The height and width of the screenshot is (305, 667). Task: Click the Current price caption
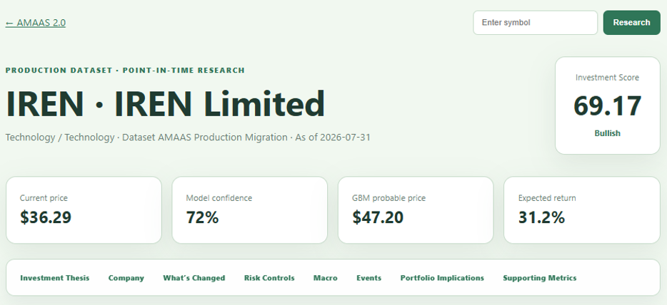[44, 198]
